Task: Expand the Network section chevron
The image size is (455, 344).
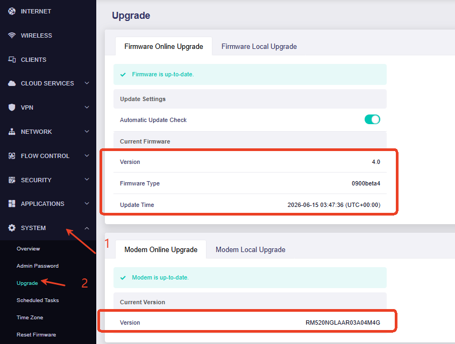Action: point(87,131)
